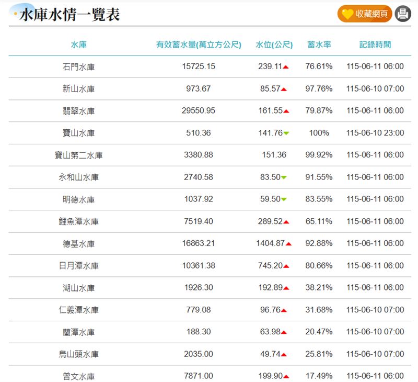The image size is (418, 382).
Task: Click the 蓄水率 column header
Action: click(x=319, y=44)
